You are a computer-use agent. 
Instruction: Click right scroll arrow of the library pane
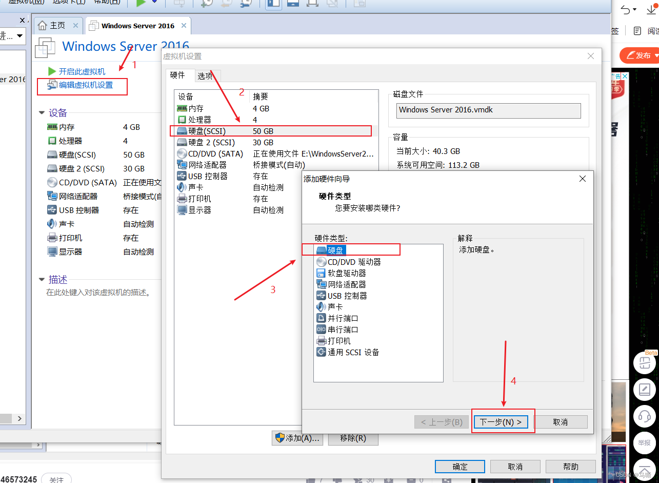click(20, 418)
